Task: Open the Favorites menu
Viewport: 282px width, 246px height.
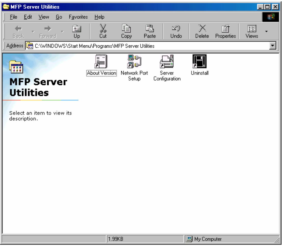Action: pyautogui.click(x=78, y=17)
